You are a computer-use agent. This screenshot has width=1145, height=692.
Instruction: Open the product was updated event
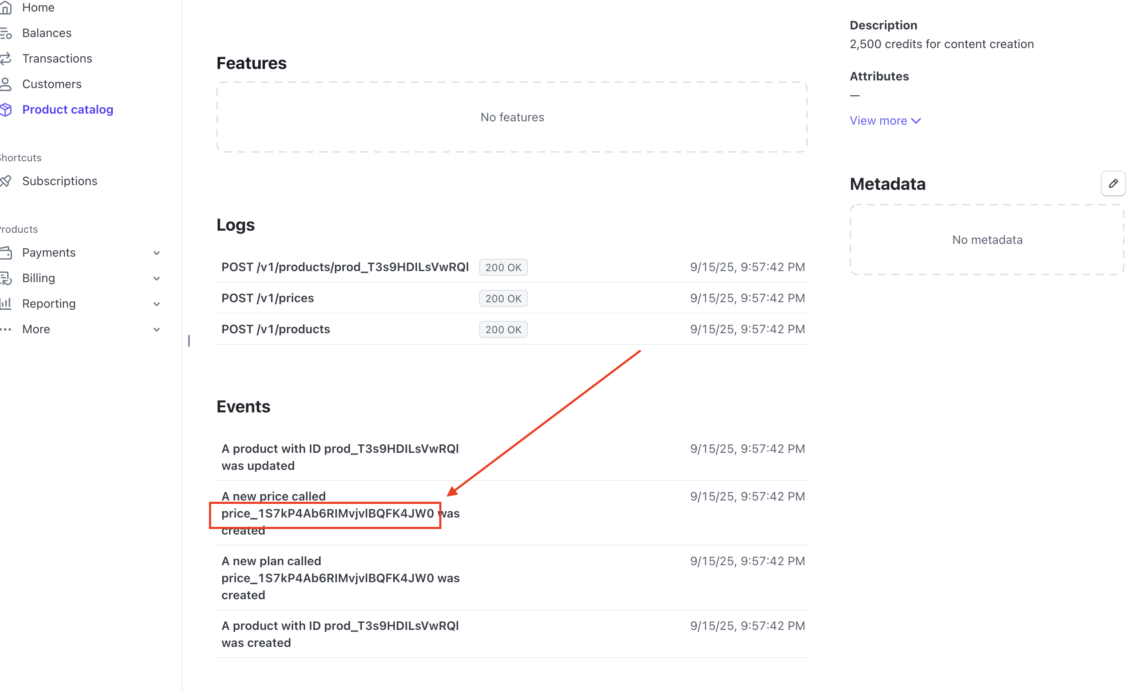pos(512,458)
